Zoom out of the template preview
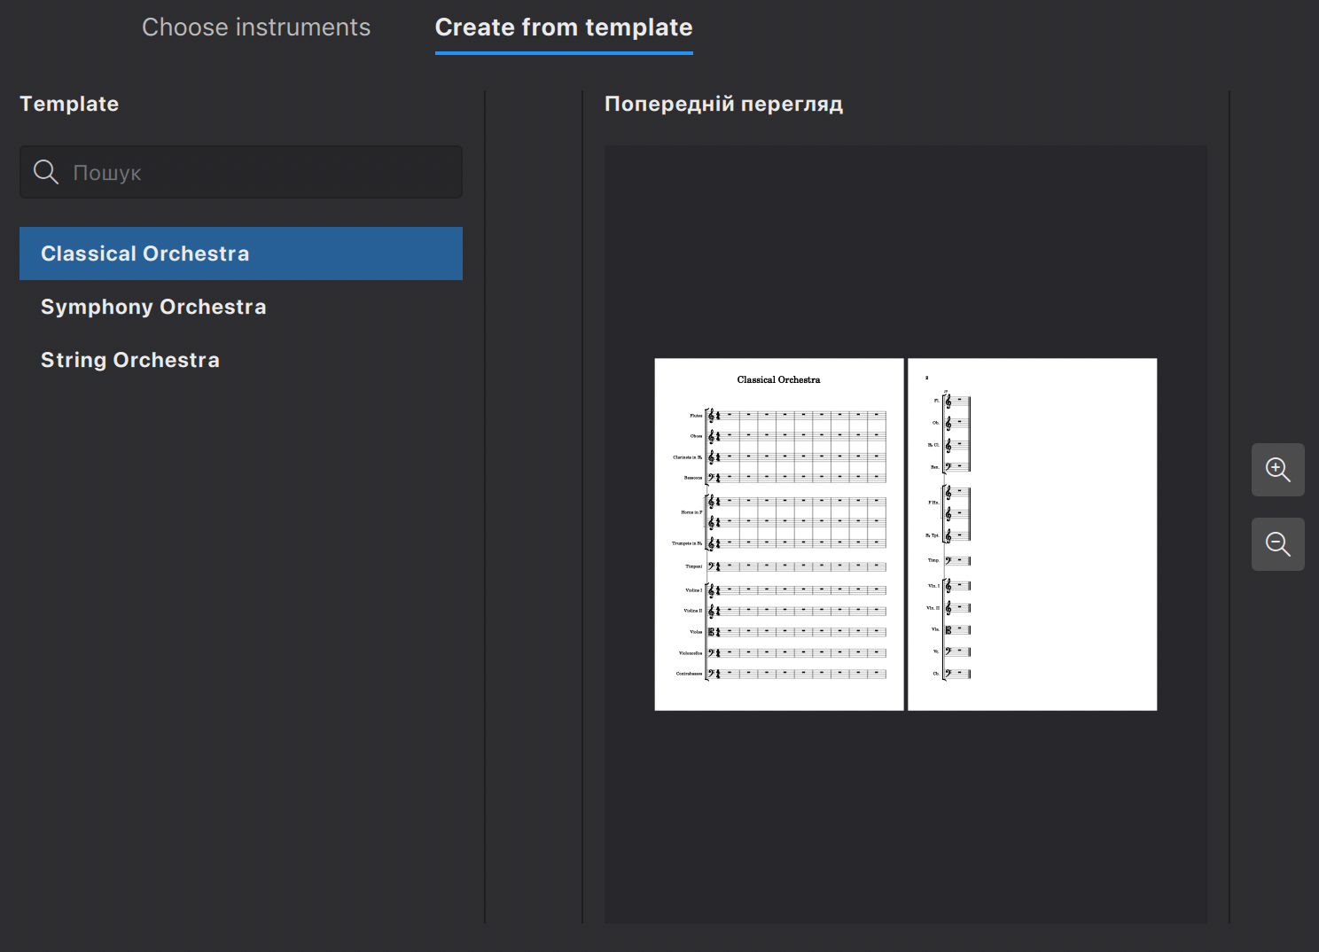 [1277, 543]
